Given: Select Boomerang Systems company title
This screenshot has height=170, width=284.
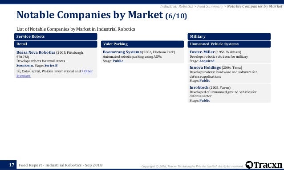Looking at the screenshot, I should (122, 52).
